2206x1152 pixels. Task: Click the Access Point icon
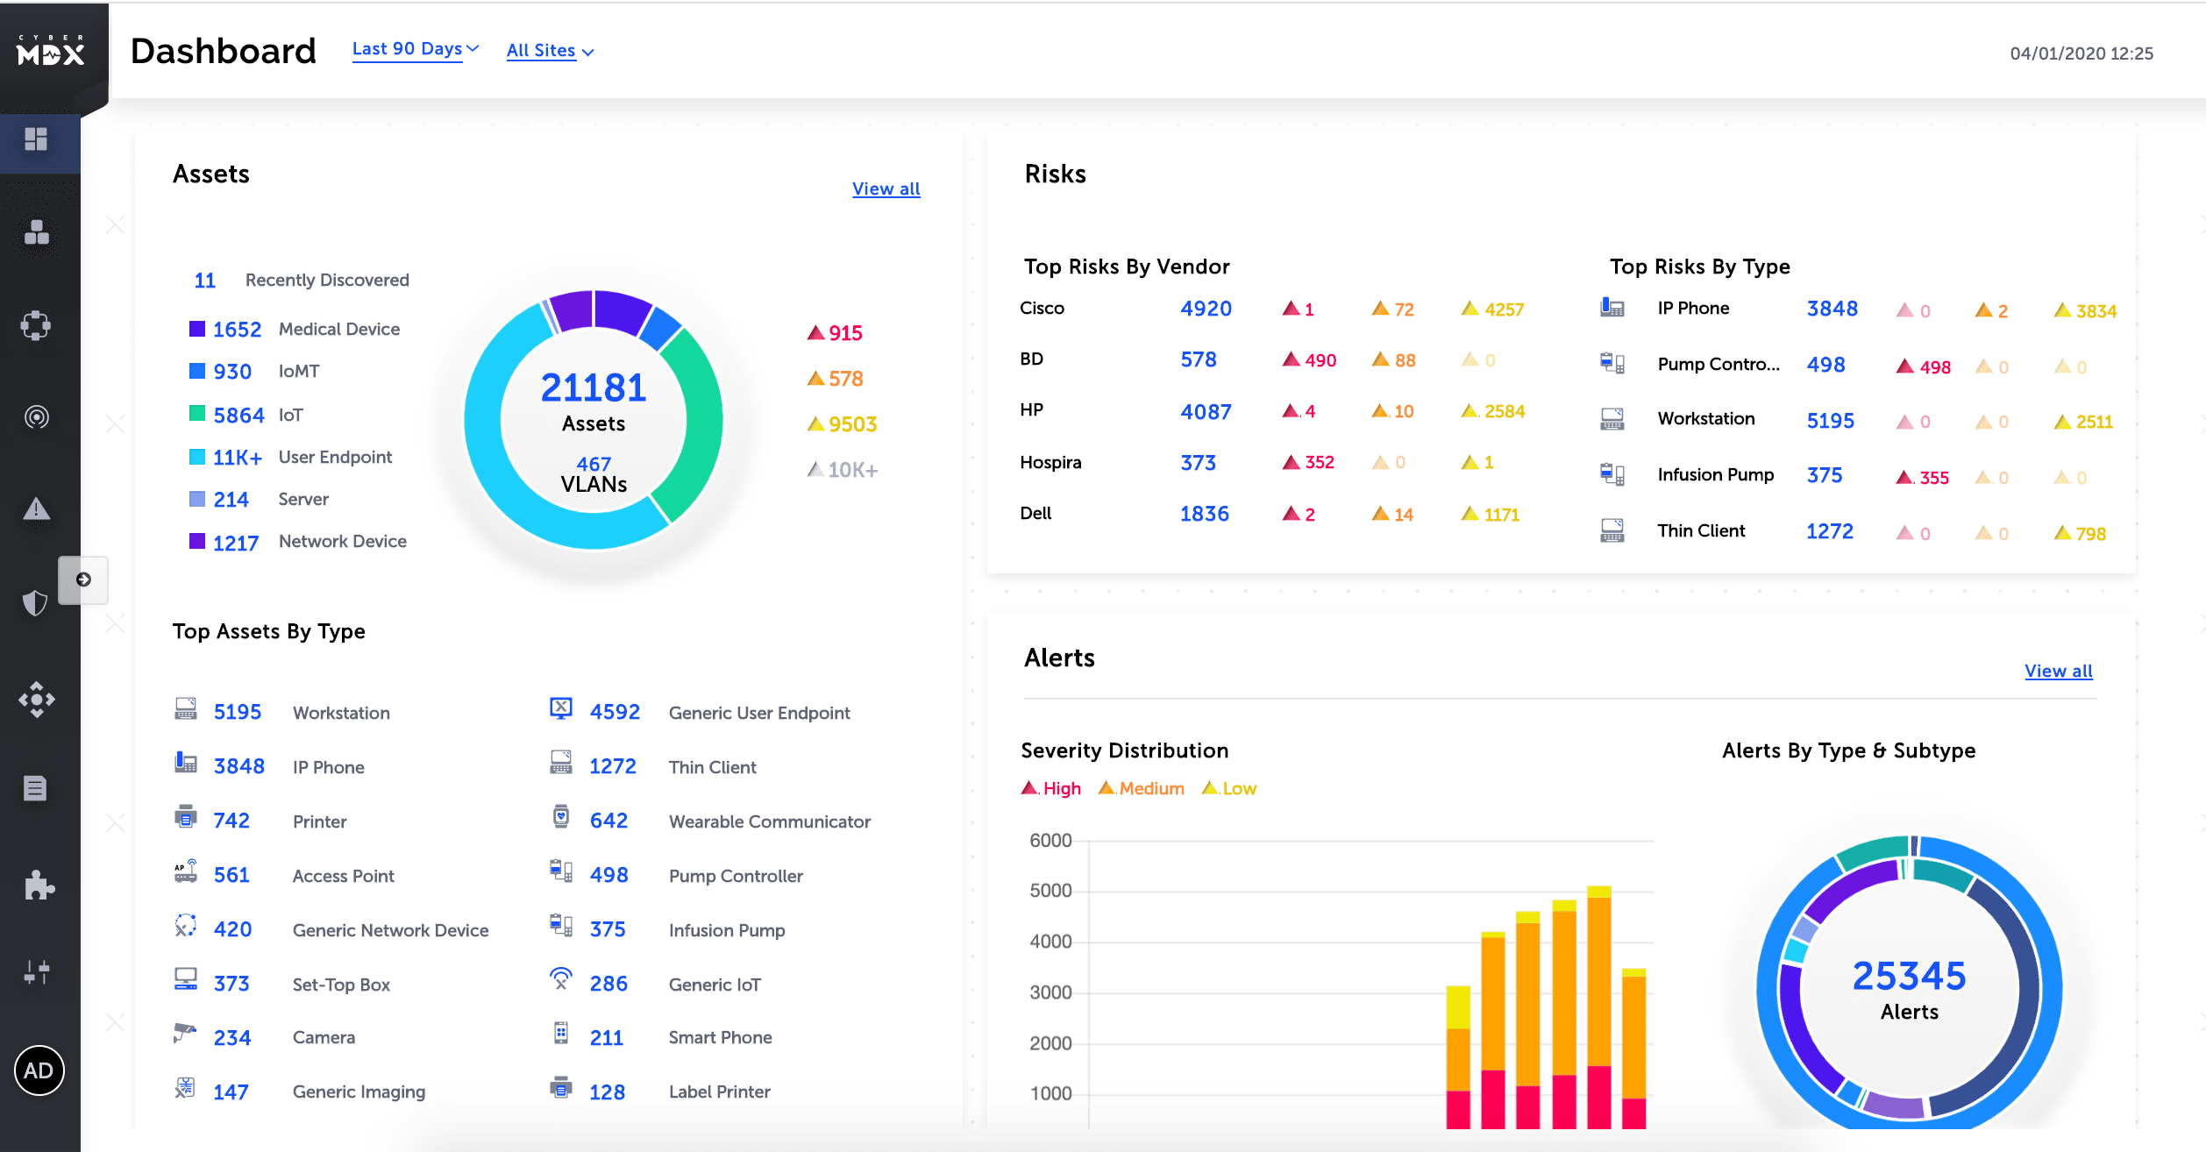pos(186,871)
